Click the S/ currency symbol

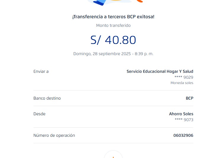pos(96,40)
